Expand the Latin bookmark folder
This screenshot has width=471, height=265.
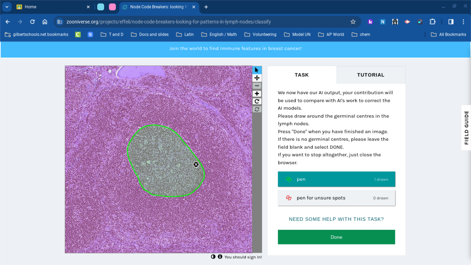coord(185,35)
